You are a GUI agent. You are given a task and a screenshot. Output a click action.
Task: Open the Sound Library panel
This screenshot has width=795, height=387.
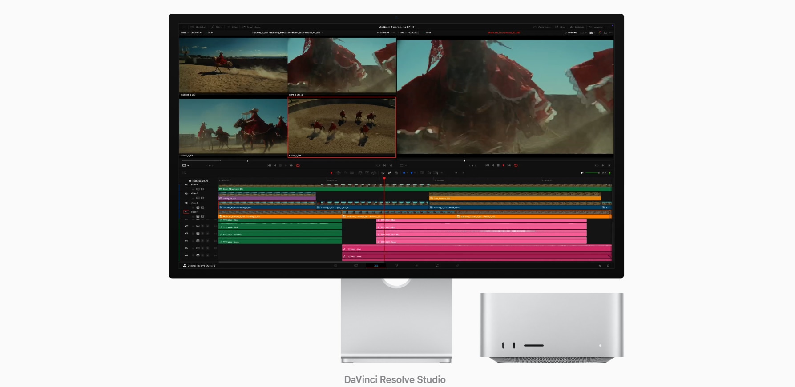(251, 27)
